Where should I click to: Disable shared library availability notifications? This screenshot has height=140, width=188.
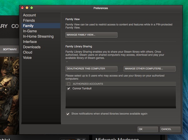[x=68, y=114]
